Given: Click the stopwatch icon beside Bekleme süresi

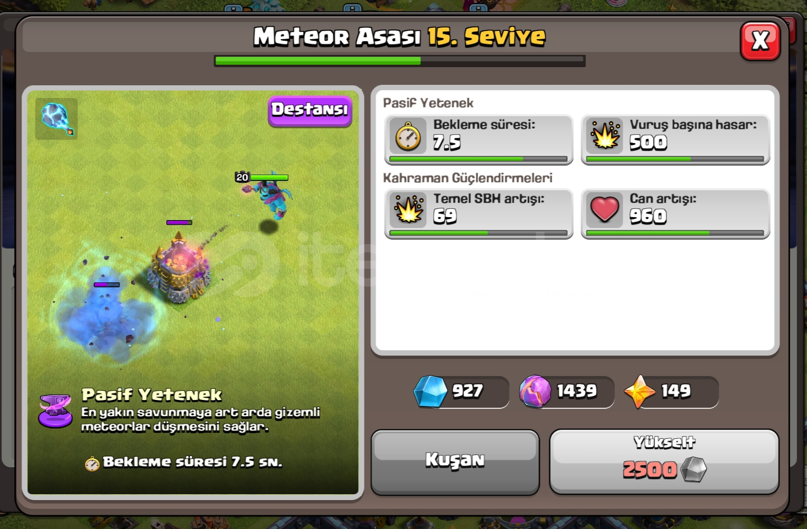Looking at the screenshot, I should tap(408, 136).
